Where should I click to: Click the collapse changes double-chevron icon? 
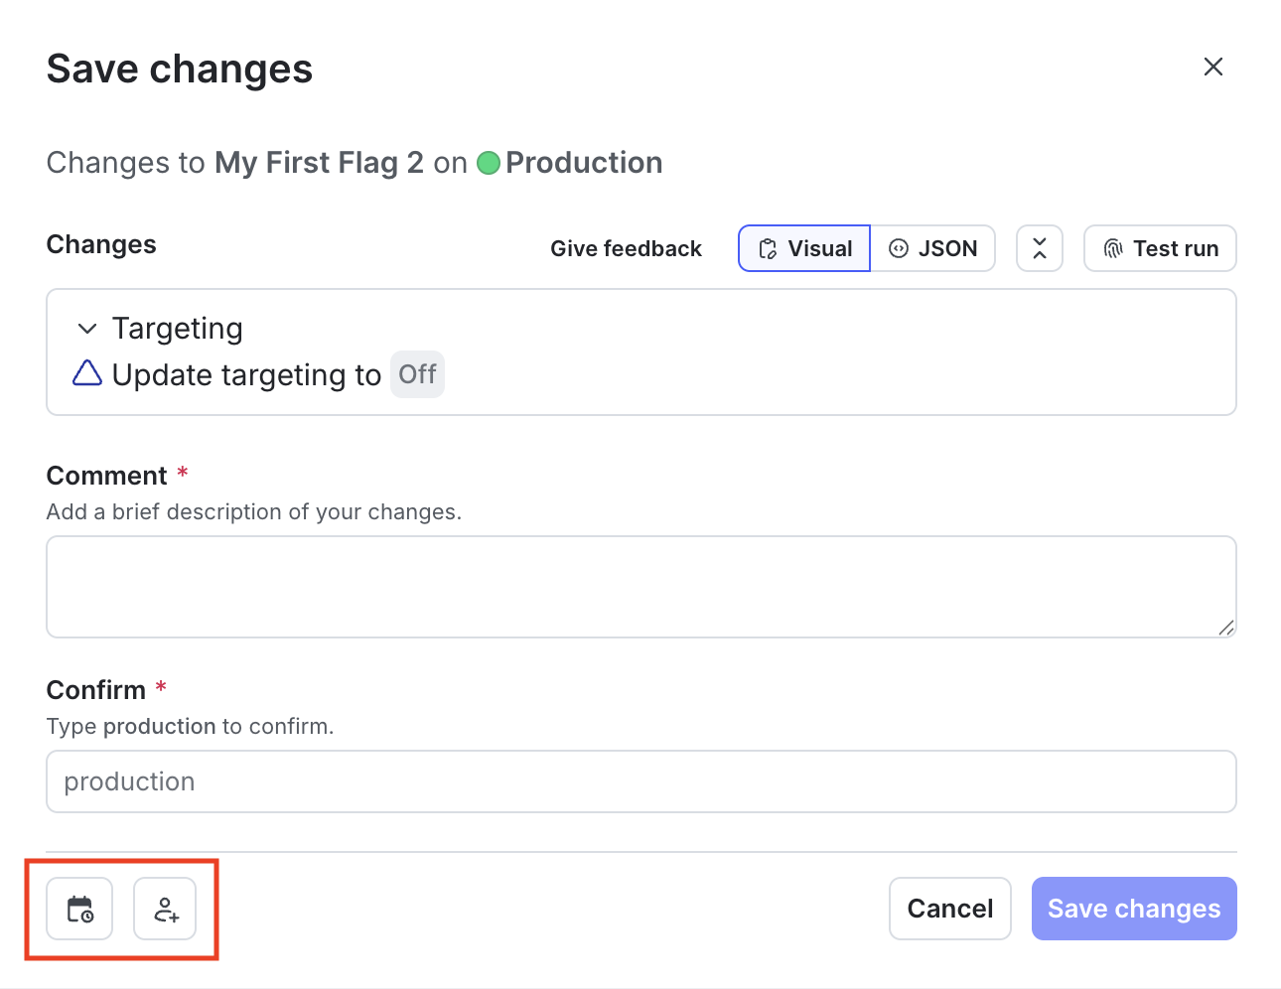[1039, 248]
